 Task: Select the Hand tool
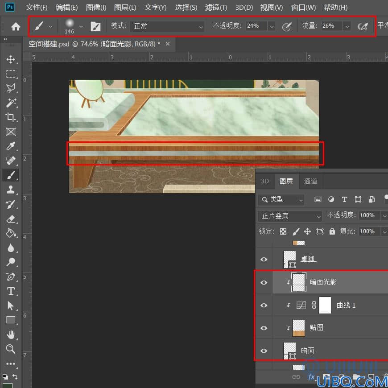tap(11, 335)
